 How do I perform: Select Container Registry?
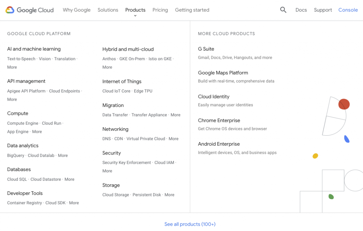(24, 203)
